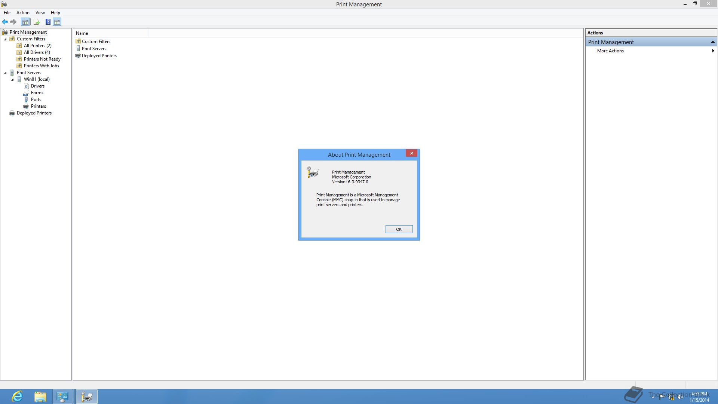This screenshot has height=404, width=718.
Task: Open the Help menu
Action: 55,13
